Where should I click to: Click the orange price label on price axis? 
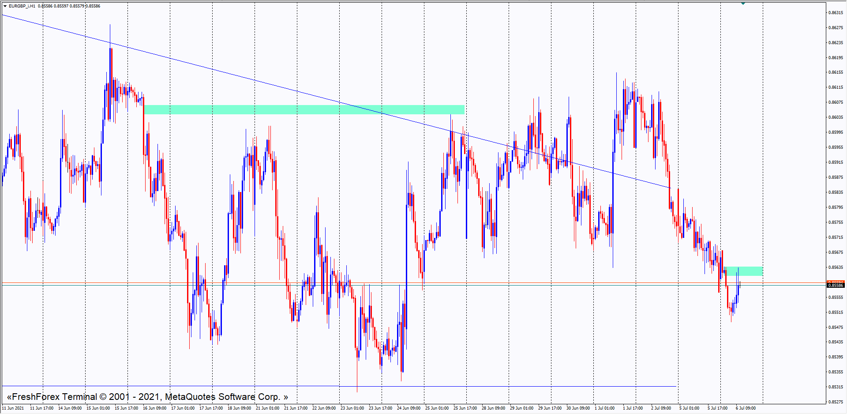(835, 282)
